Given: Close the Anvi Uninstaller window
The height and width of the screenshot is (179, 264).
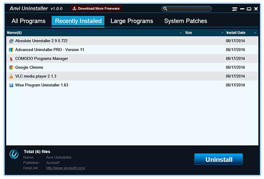Looking at the screenshot, I should [256, 9].
